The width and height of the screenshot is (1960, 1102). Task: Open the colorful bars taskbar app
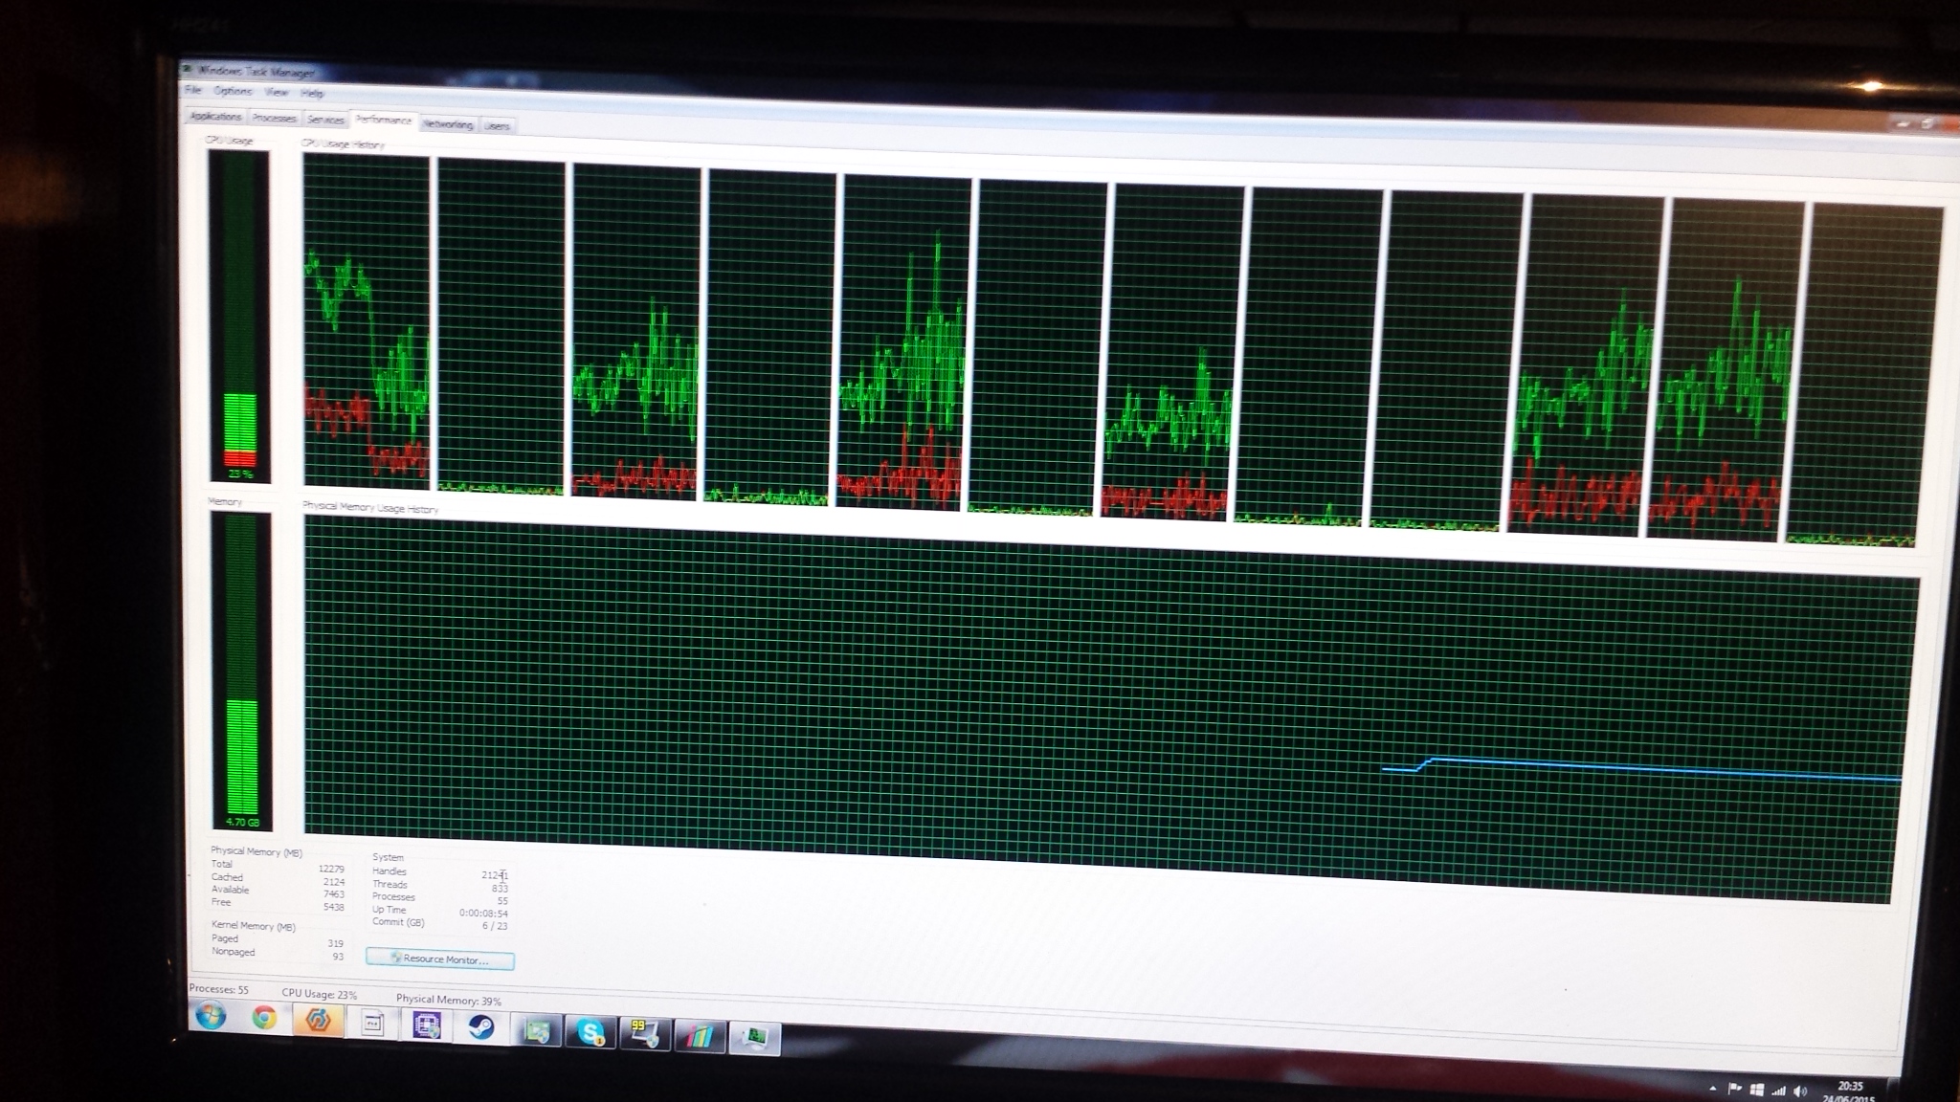[x=698, y=1036]
